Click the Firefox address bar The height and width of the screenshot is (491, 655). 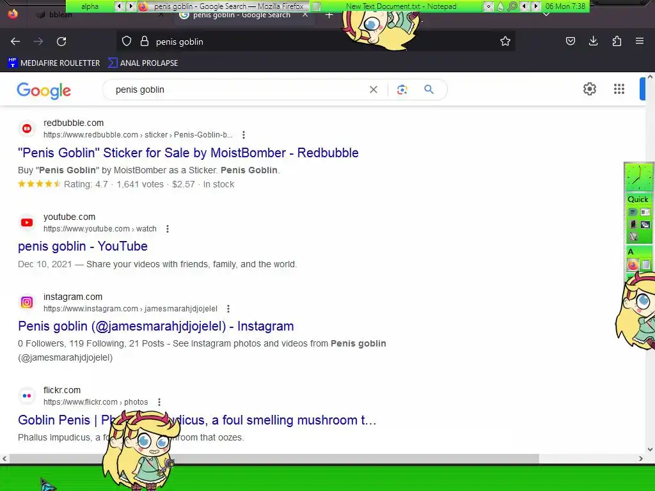click(315, 42)
